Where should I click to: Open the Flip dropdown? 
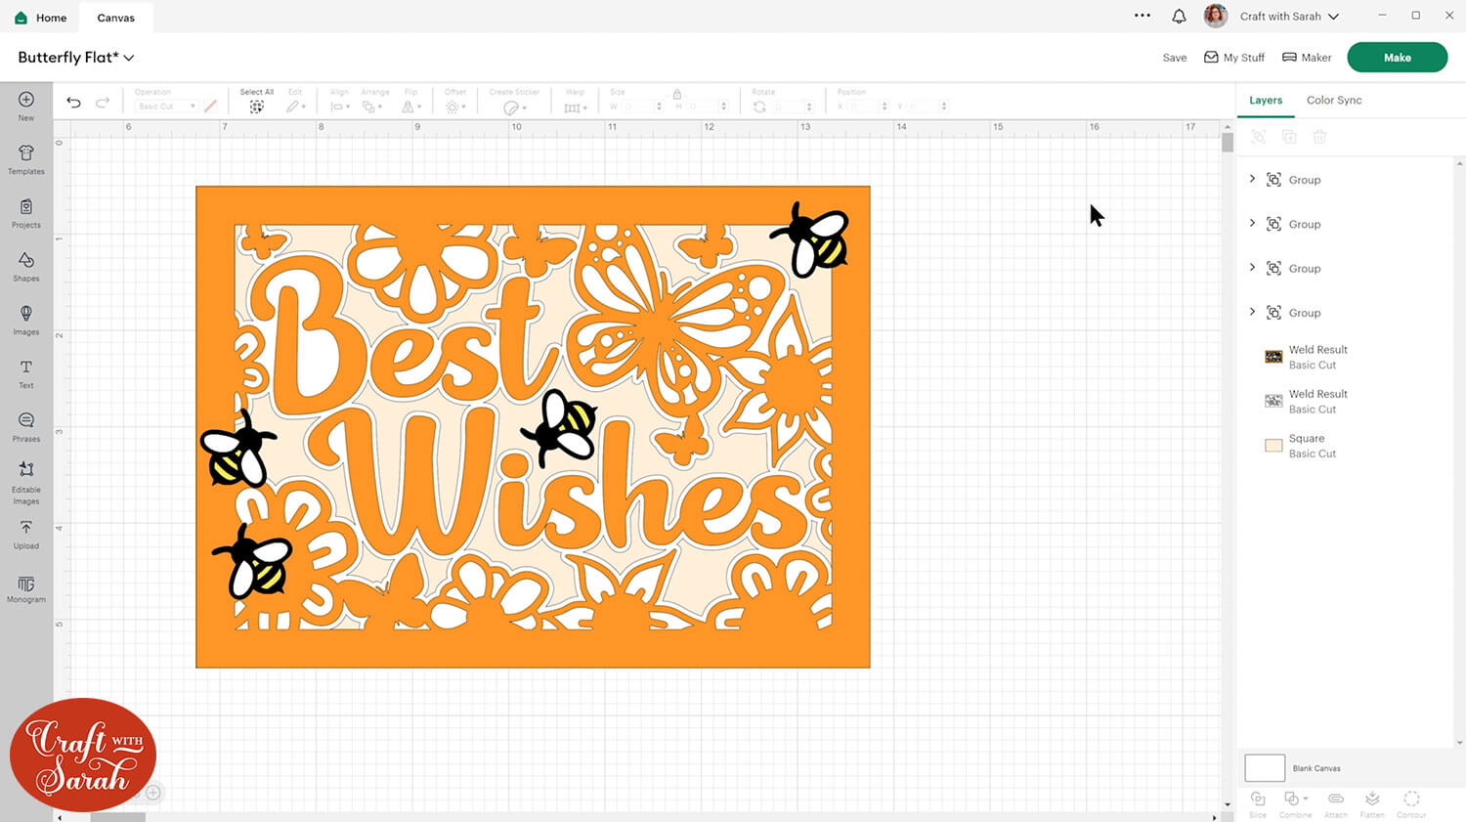click(410, 107)
